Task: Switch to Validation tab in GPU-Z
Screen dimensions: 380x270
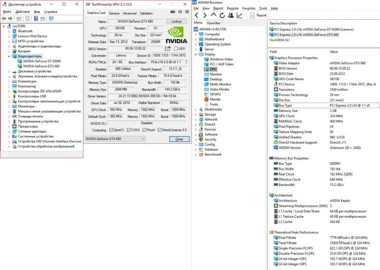Action: coord(146,13)
